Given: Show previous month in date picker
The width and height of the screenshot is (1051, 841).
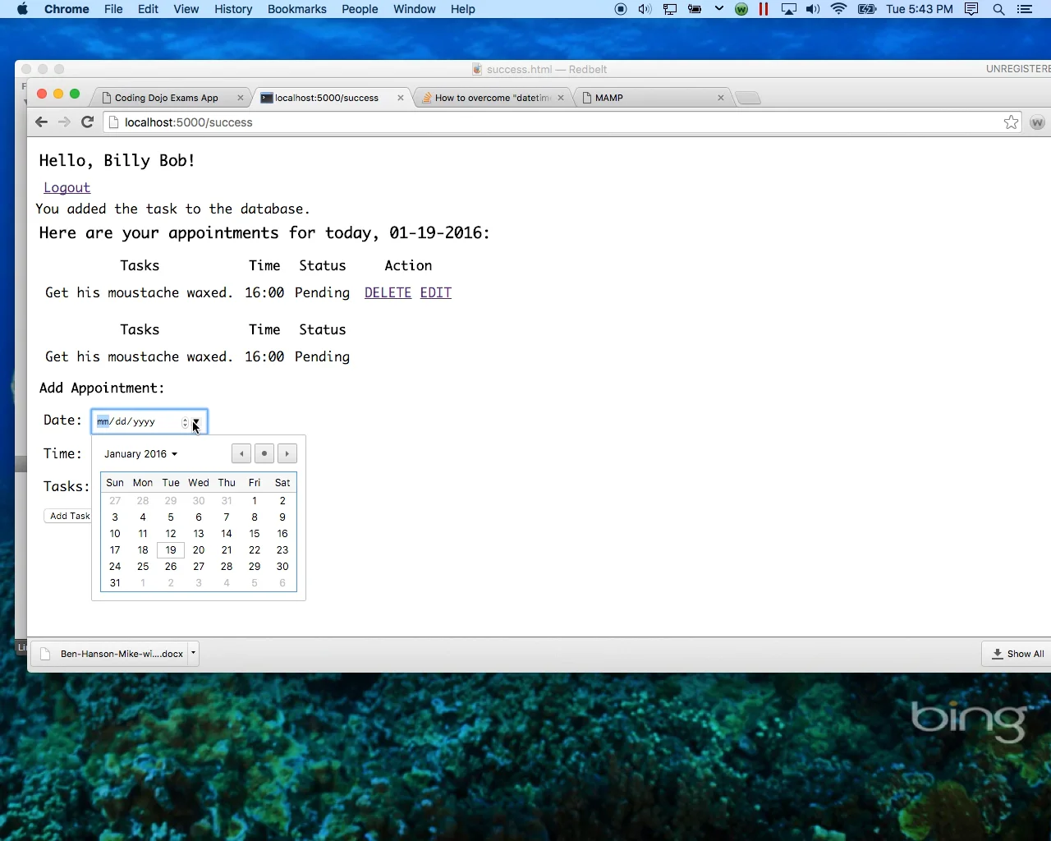Looking at the screenshot, I should click(241, 453).
